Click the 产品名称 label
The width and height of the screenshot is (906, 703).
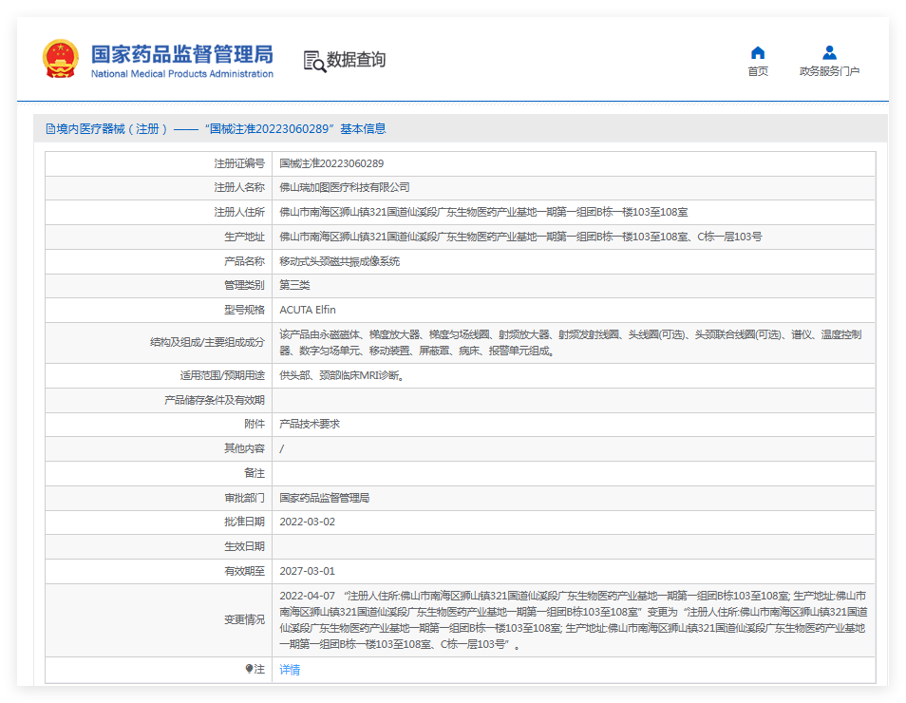pyautogui.click(x=244, y=261)
